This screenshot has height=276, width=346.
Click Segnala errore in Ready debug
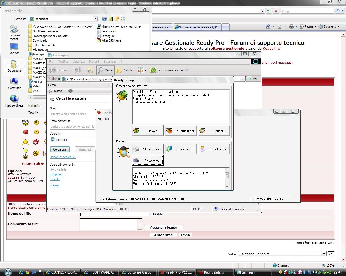tap(214, 149)
